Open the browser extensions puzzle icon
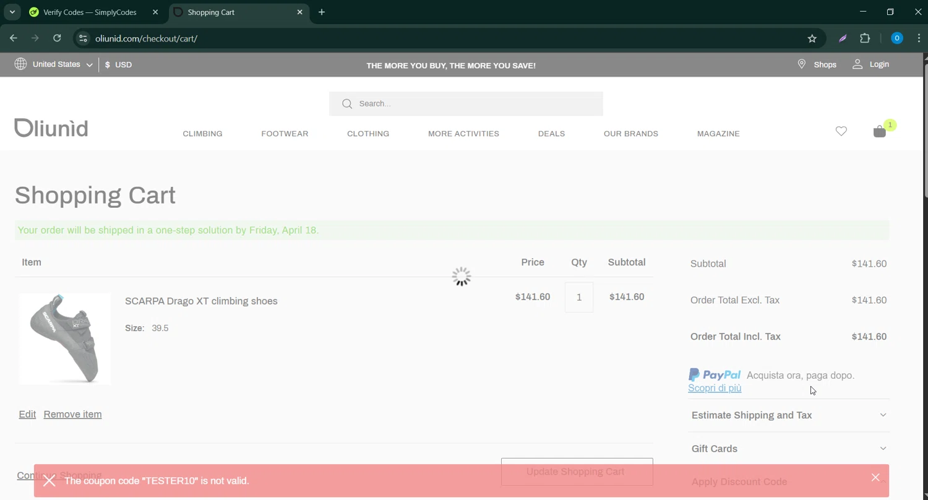Screen dimensions: 928x500 pyautogui.click(x=865, y=38)
